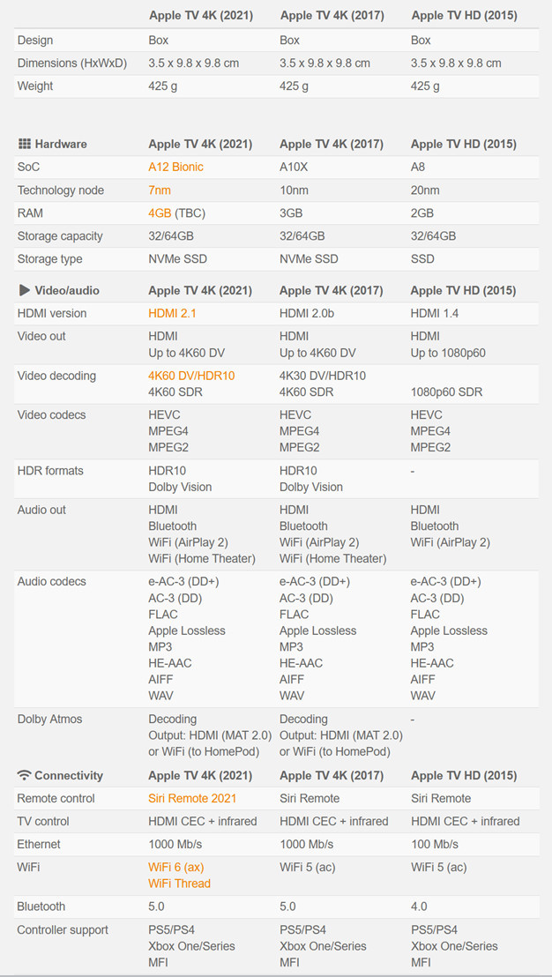Select the Video/audio section heading text
Screen dimensions: 552x977
[x=67, y=290]
